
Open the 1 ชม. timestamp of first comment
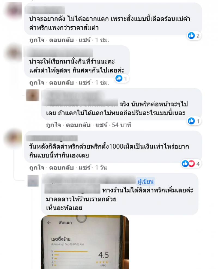pos(102,40)
